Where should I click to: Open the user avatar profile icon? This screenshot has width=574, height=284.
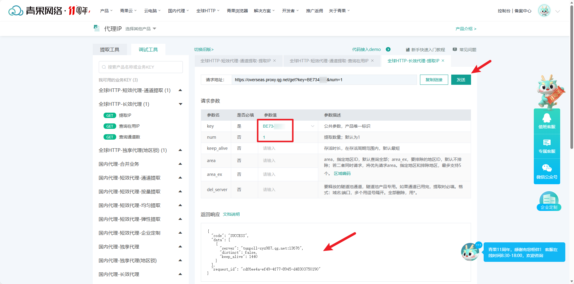pyautogui.click(x=544, y=11)
